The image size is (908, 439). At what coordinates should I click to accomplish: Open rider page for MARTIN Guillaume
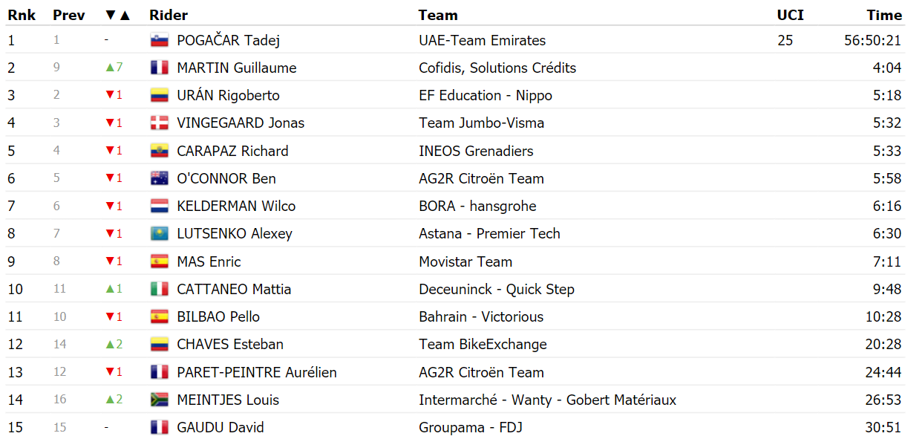[x=237, y=68]
